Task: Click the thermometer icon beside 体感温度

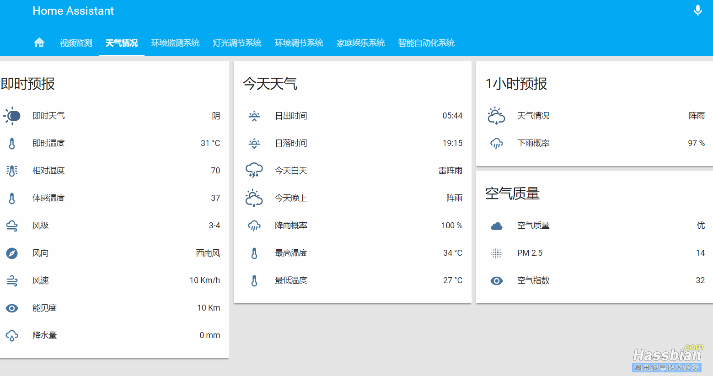Action: pyautogui.click(x=12, y=198)
